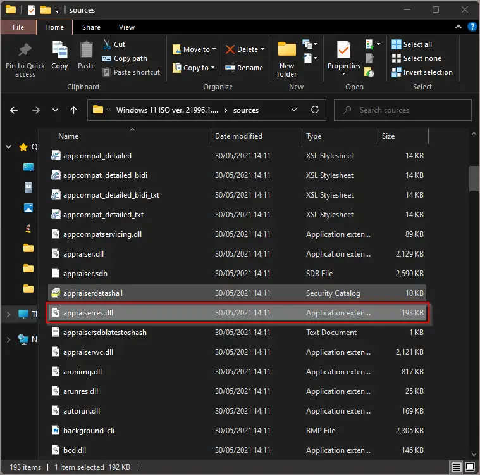This screenshot has width=480, height=475.
Task: Switch to the View tab
Action: [126, 27]
